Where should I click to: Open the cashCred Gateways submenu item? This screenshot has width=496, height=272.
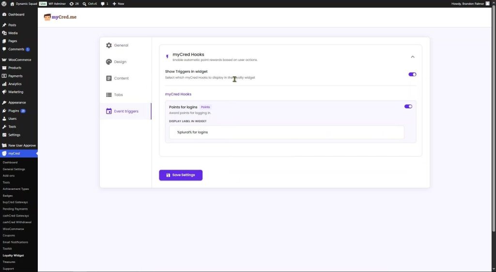16,216
